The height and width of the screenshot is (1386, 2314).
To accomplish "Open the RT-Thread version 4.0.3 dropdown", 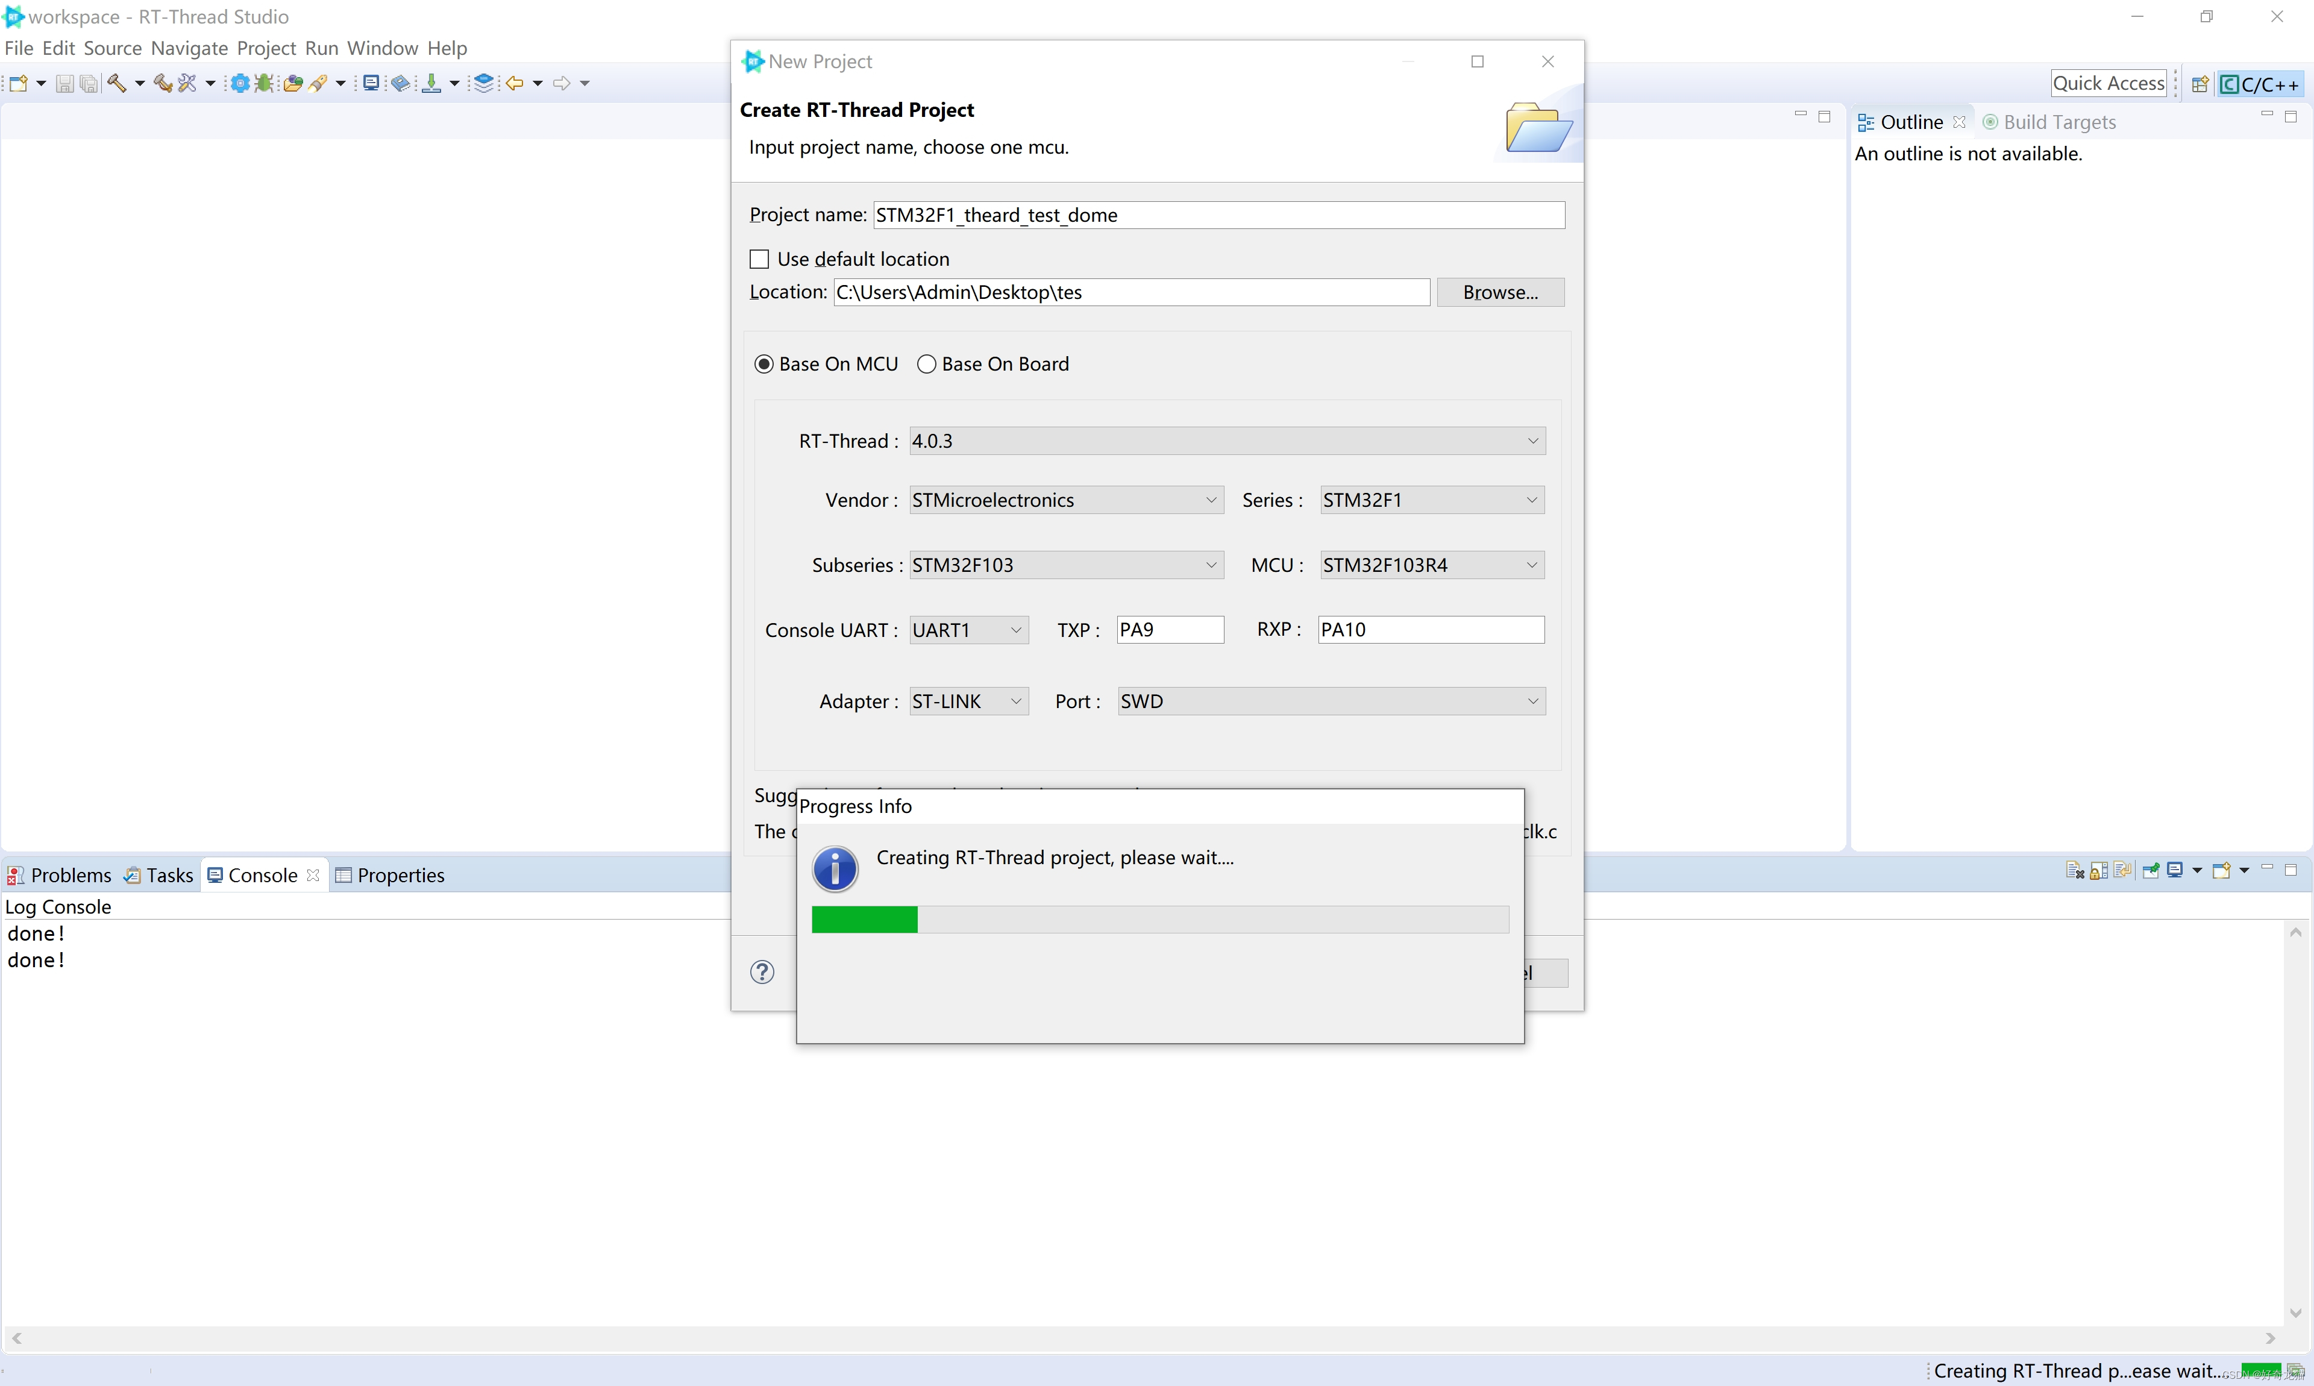I will 1227,441.
